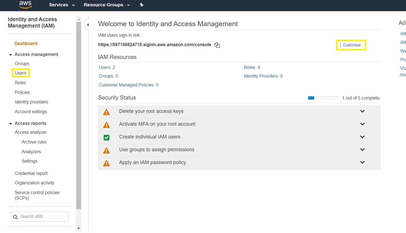Click the warning icon beside Use groups to assign permissions

(106, 150)
